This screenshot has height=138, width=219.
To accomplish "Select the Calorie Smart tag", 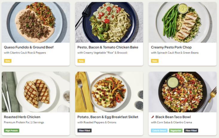I will pos(159,131).
